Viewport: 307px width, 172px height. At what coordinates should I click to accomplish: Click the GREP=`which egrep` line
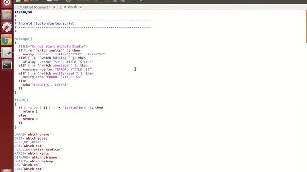[32, 138]
